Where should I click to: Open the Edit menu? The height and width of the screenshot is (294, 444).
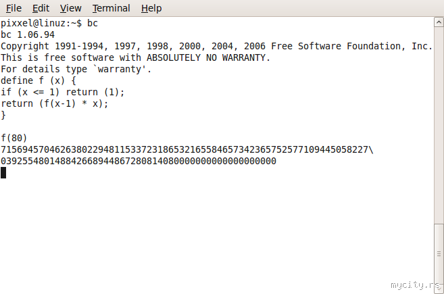pos(41,8)
